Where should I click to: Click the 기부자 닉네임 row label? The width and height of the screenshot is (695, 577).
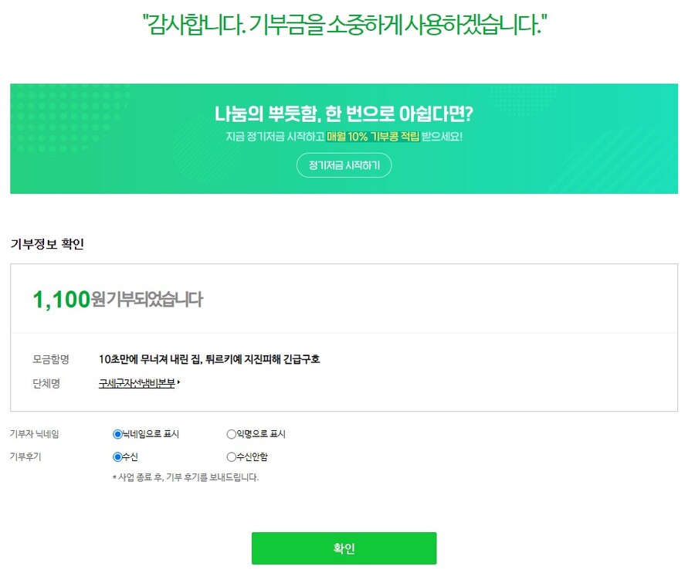[x=34, y=434]
